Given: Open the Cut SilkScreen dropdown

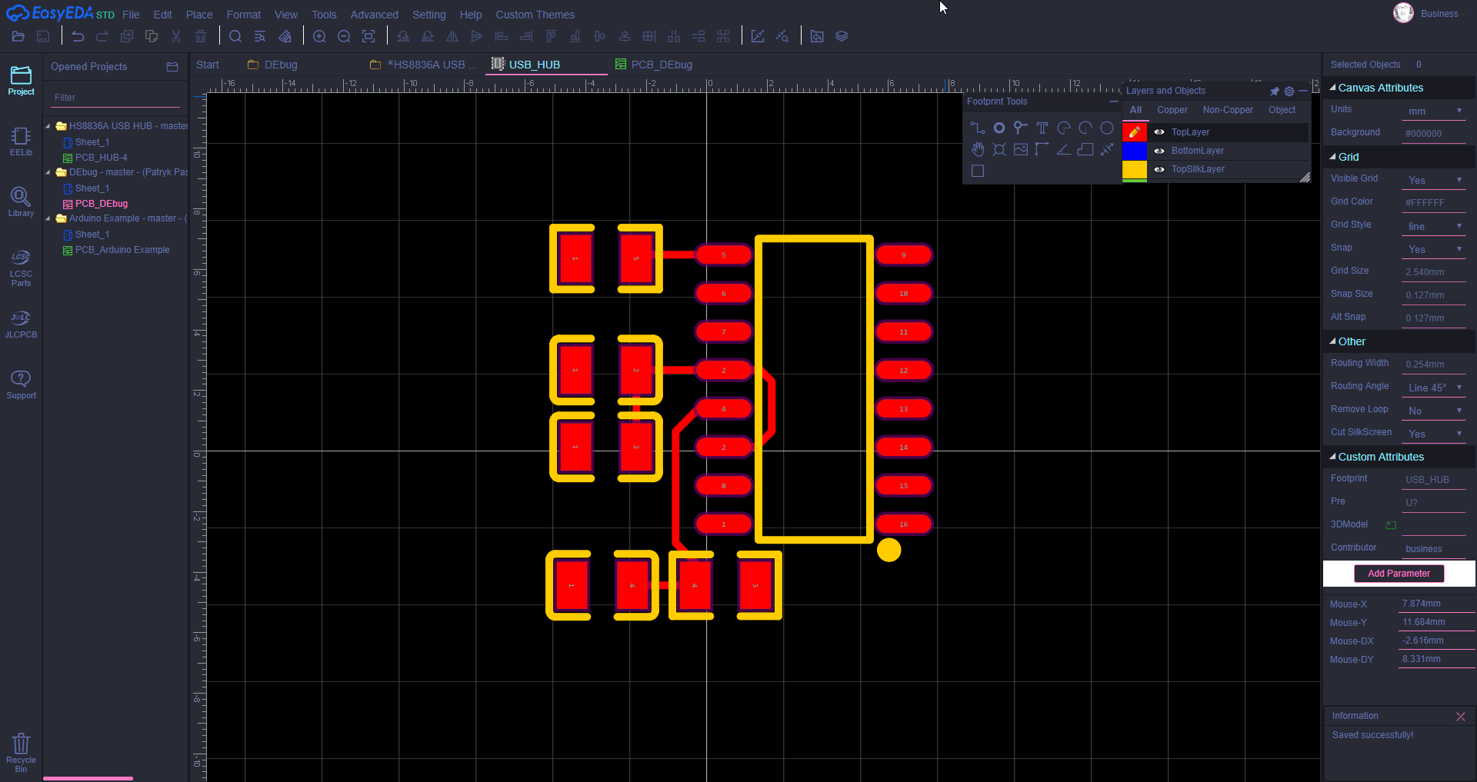Looking at the screenshot, I should 1435,434.
